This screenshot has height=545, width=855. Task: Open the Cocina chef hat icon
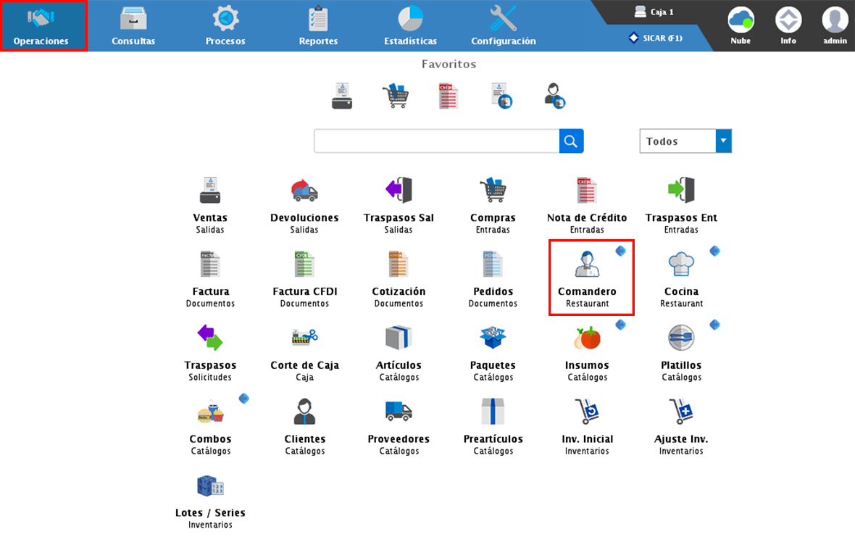coord(681,265)
